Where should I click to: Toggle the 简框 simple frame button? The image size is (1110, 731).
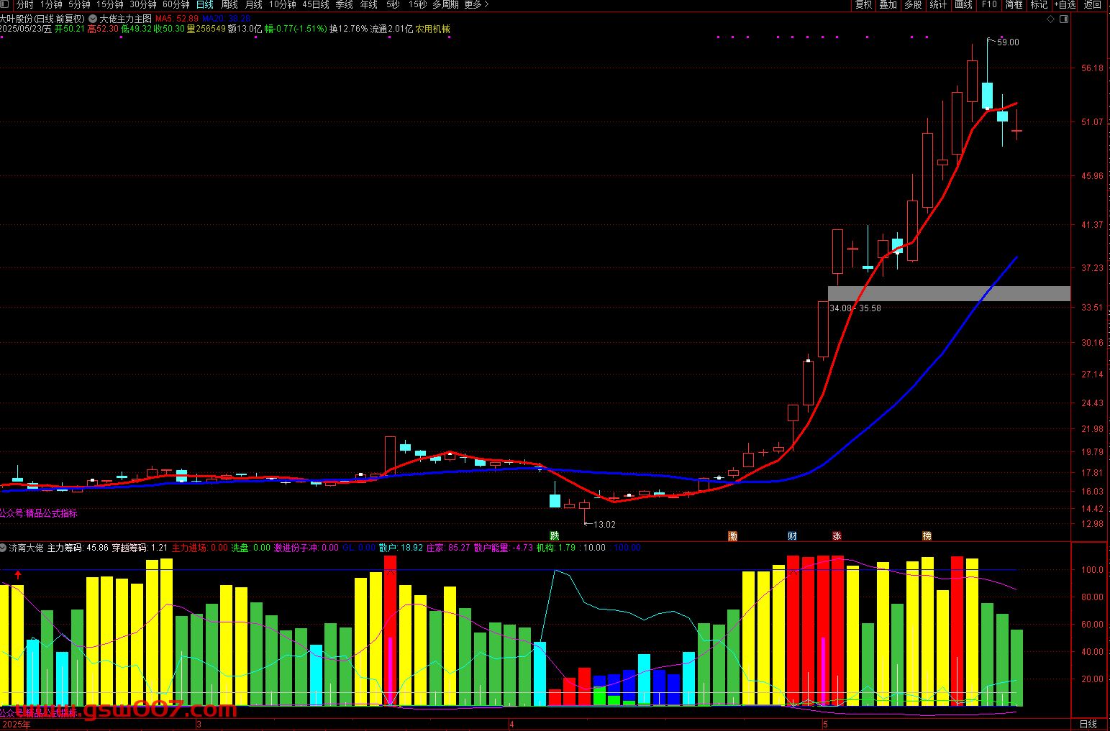1014,4
